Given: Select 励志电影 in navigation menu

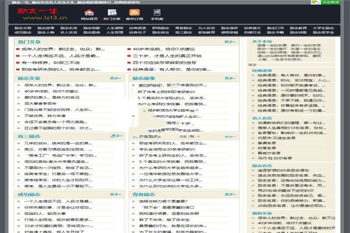Looking at the screenshot, I should (x=92, y=28).
